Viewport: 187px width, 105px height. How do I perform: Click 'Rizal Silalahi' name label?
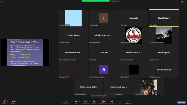coord(153,25)
